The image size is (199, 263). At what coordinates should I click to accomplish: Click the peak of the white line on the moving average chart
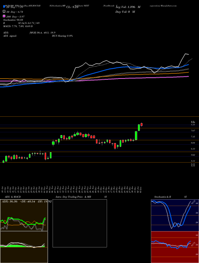(x=185, y=54)
